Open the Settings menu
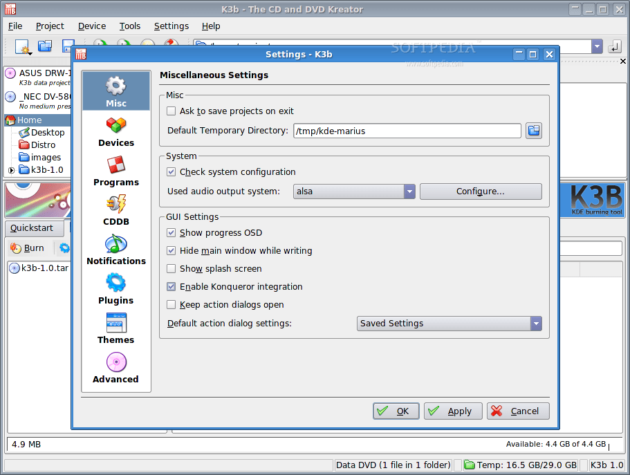Image resolution: width=630 pixels, height=475 pixels. pos(172,26)
